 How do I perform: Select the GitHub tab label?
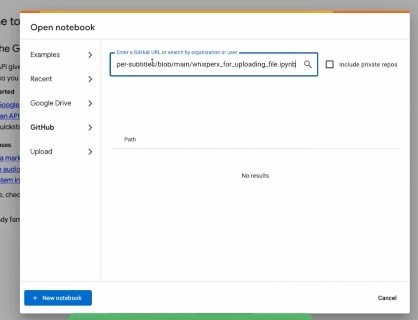pos(42,127)
